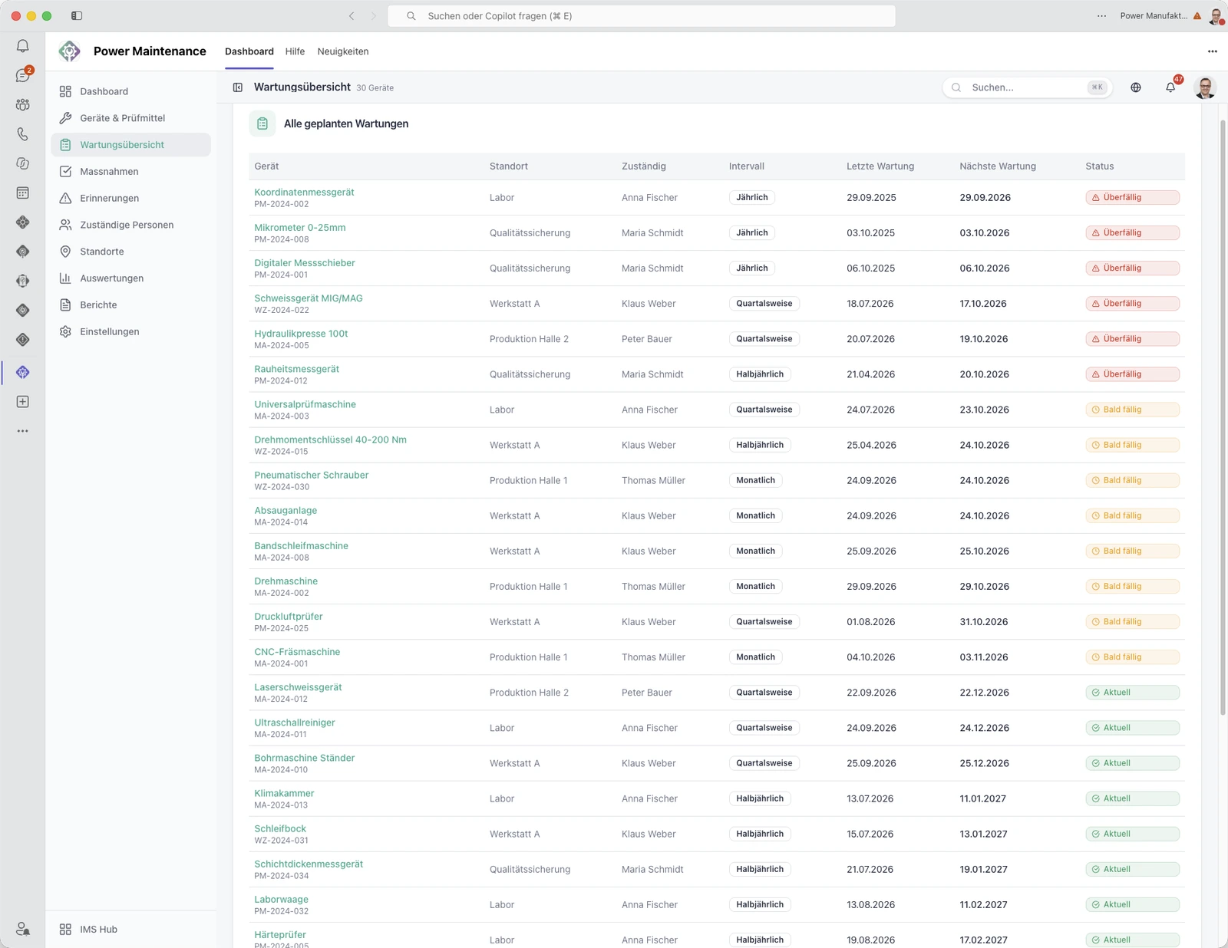Open the CNC-Fräsmaschine link
1228x948 pixels.
pos(297,652)
